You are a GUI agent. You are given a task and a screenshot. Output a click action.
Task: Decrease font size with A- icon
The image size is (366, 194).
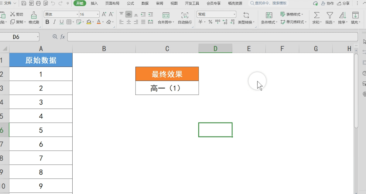click(111, 14)
